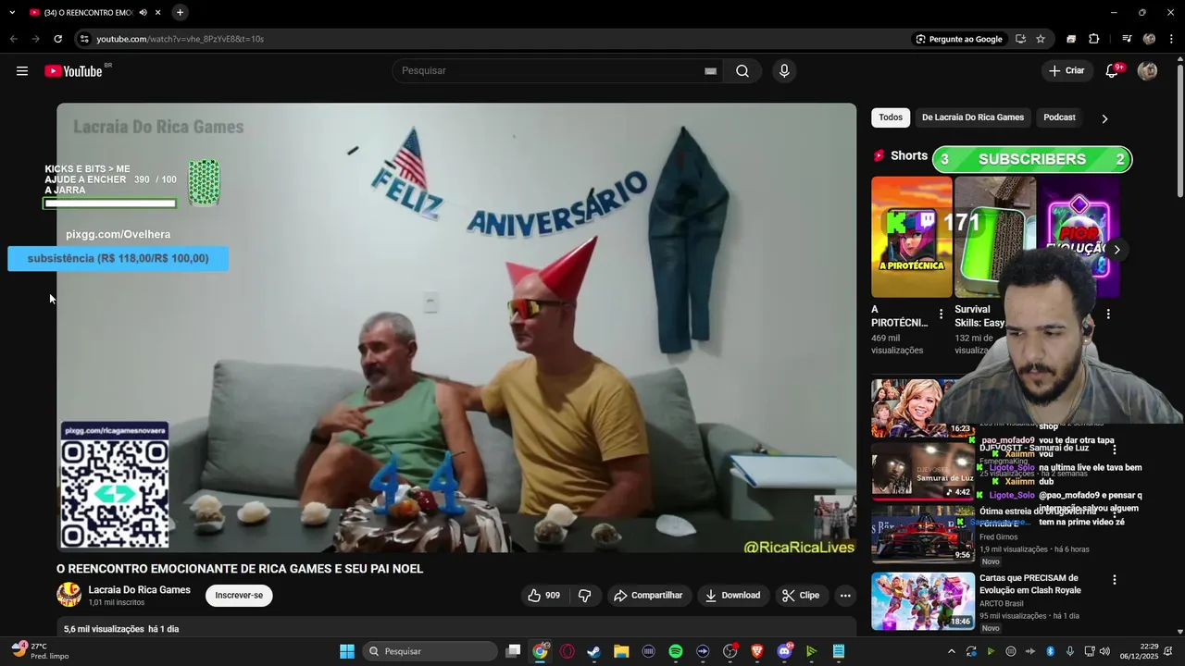Viewport: 1185px width, 666px height.
Task: Show the next Shorts with the arrow
Action: click(1116, 250)
